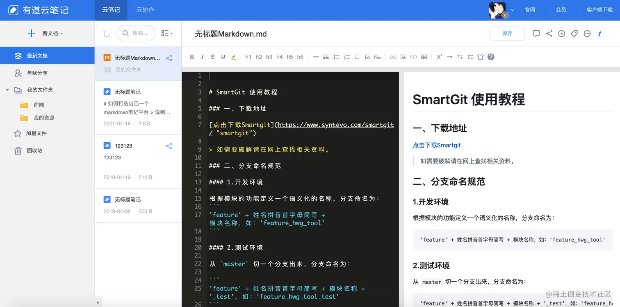Share the note from the header
Viewport: 620px width, 307px height.
pyautogui.click(x=549, y=34)
